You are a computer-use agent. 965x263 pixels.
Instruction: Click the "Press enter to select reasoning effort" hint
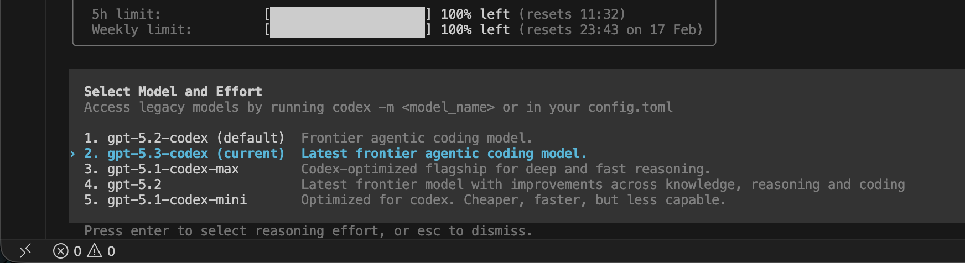click(308, 231)
